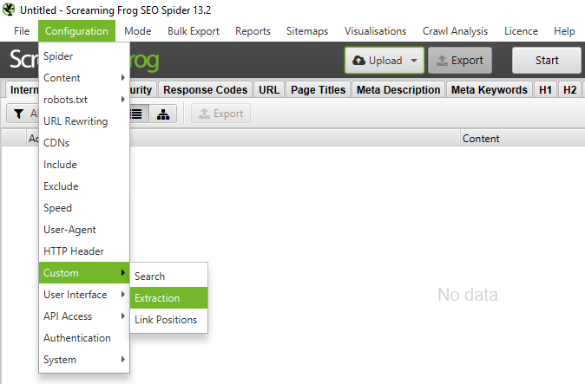585x384 pixels.
Task: Click the tree view sitemap icon
Action: [163, 114]
